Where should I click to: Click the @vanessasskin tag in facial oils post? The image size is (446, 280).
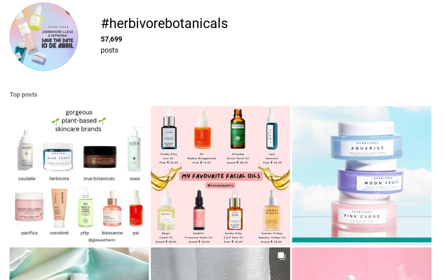tap(220, 185)
